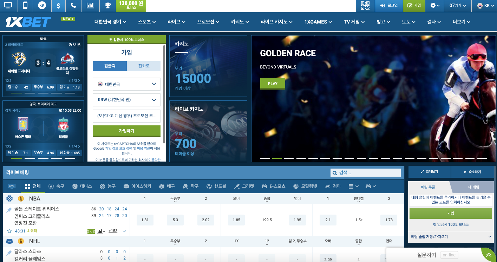Click the promo code input field
The image size is (497, 262).
point(126,116)
